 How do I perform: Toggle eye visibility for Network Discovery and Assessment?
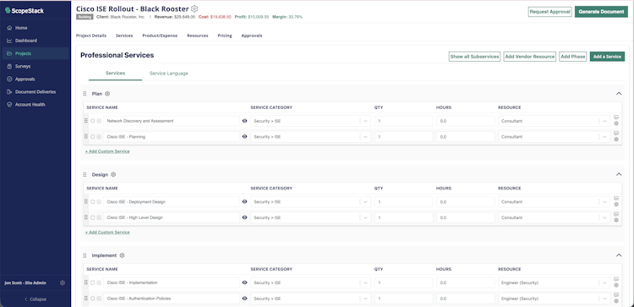point(244,121)
